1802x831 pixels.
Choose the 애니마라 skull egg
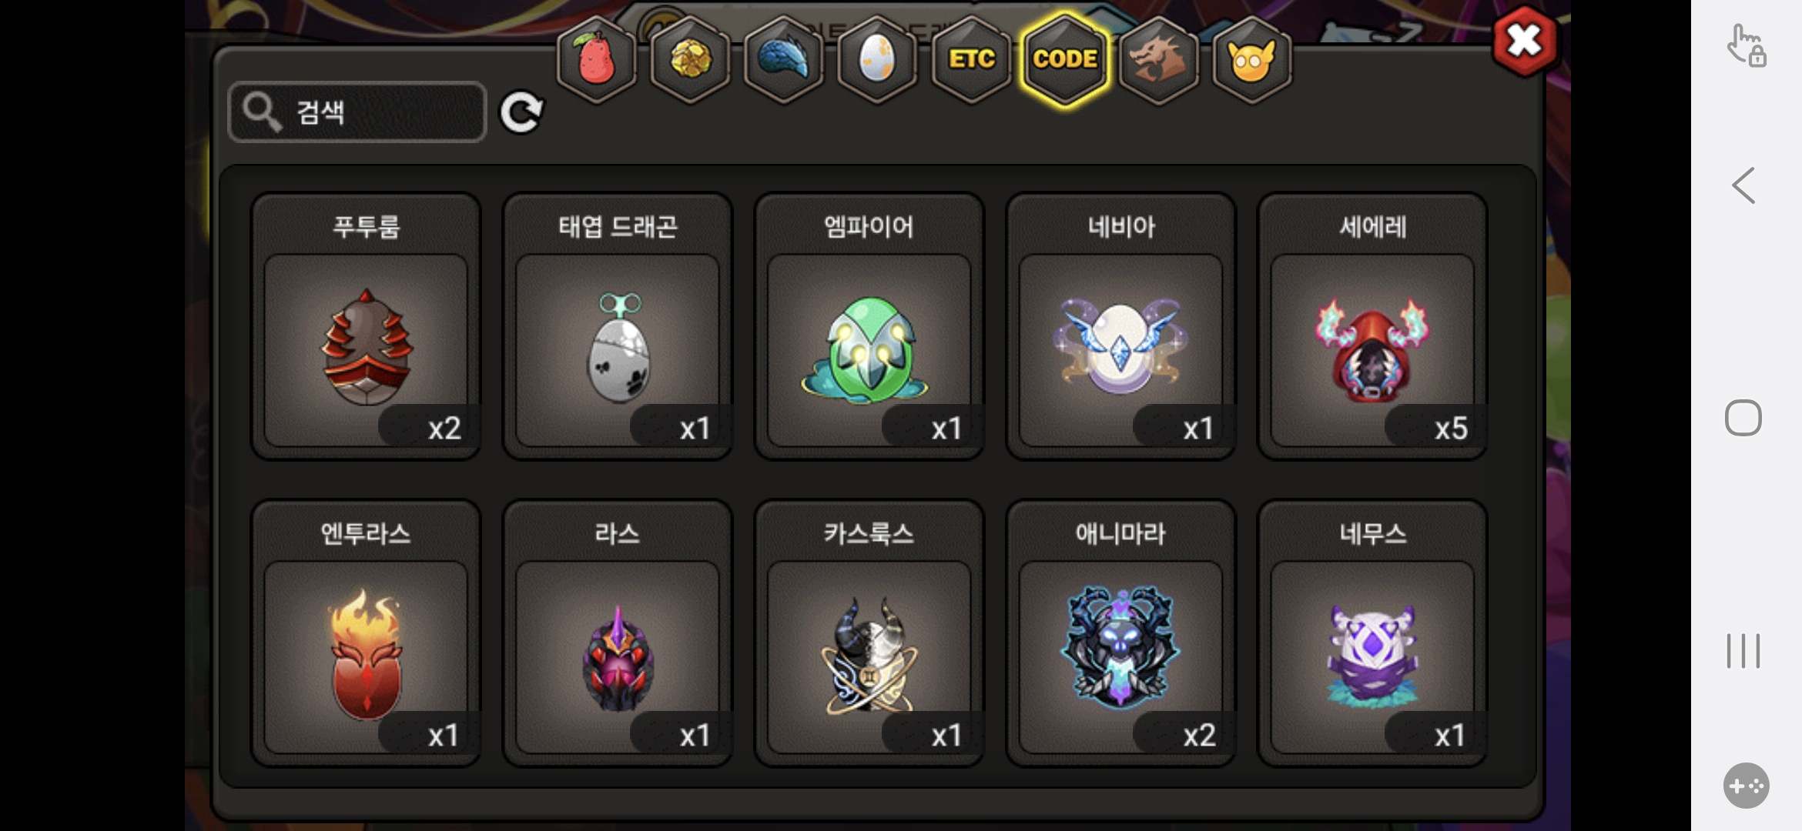tap(1121, 633)
